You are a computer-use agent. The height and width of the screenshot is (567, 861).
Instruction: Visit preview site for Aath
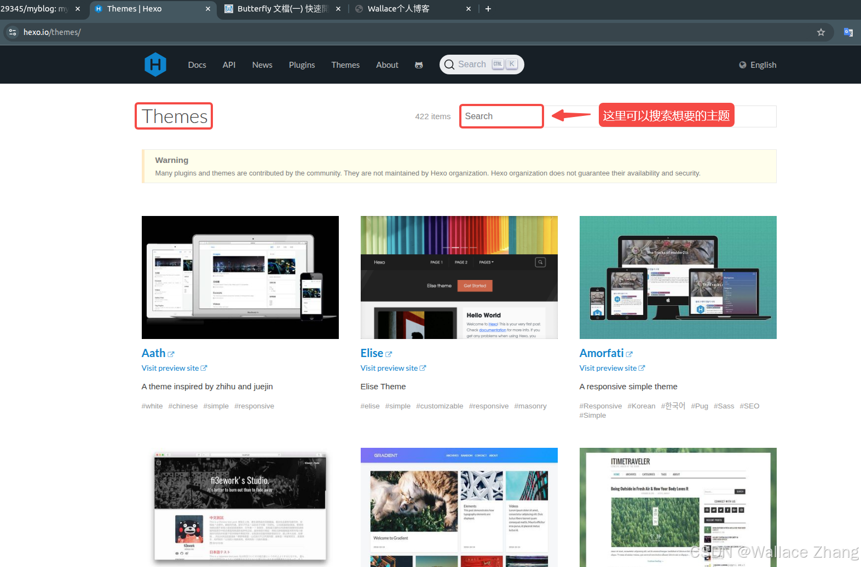[174, 368]
